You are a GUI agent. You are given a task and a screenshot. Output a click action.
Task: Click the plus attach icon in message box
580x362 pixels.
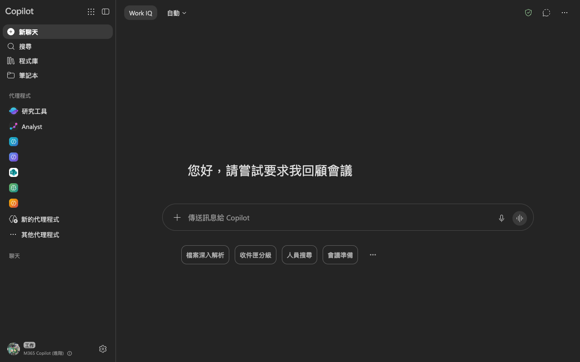177,218
